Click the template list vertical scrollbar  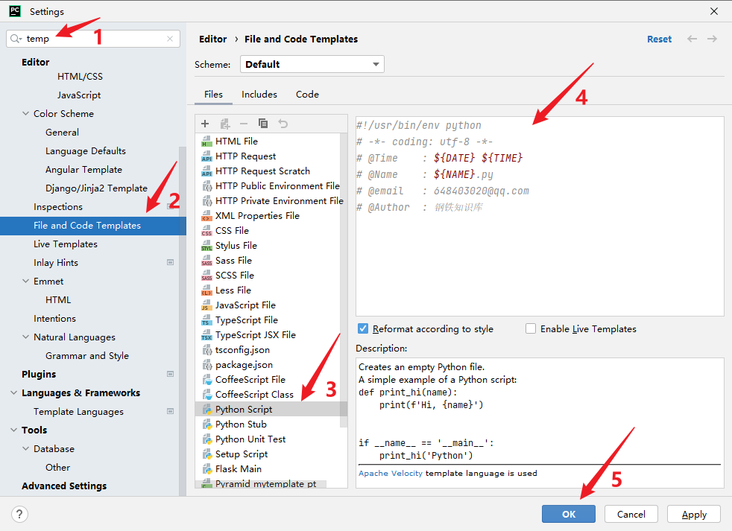point(344,280)
